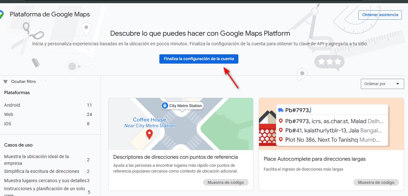
Task: Click 'Facilita el ingreso de direcciones más largas'
Action: (303, 169)
